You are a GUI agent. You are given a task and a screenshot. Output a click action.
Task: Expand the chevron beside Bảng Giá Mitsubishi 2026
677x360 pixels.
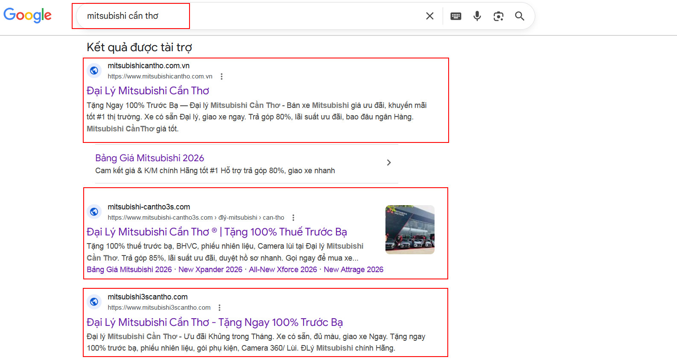(x=388, y=163)
